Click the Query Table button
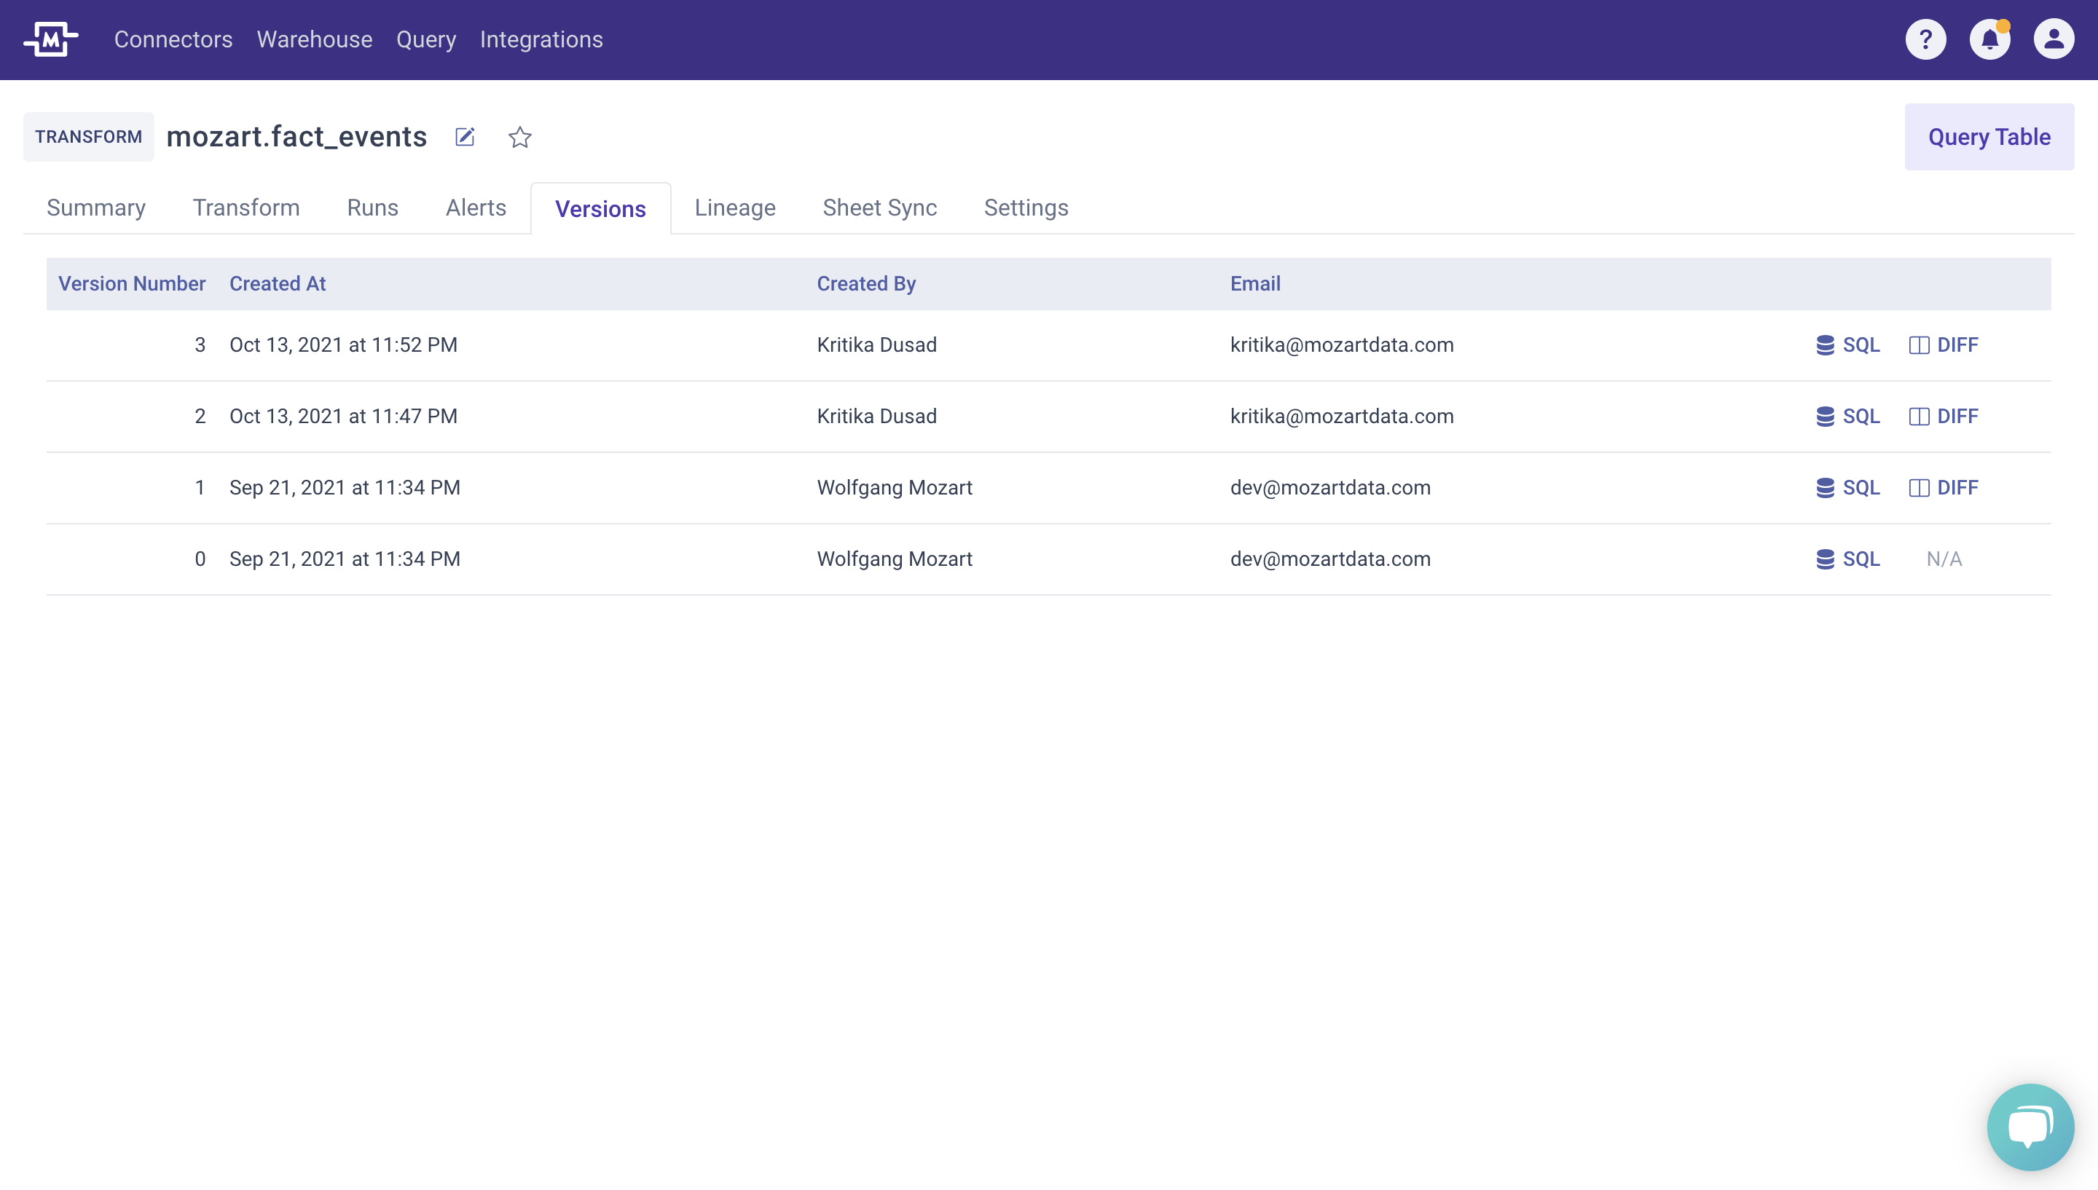This screenshot has width=2098, height=1190. point(1989,136)
